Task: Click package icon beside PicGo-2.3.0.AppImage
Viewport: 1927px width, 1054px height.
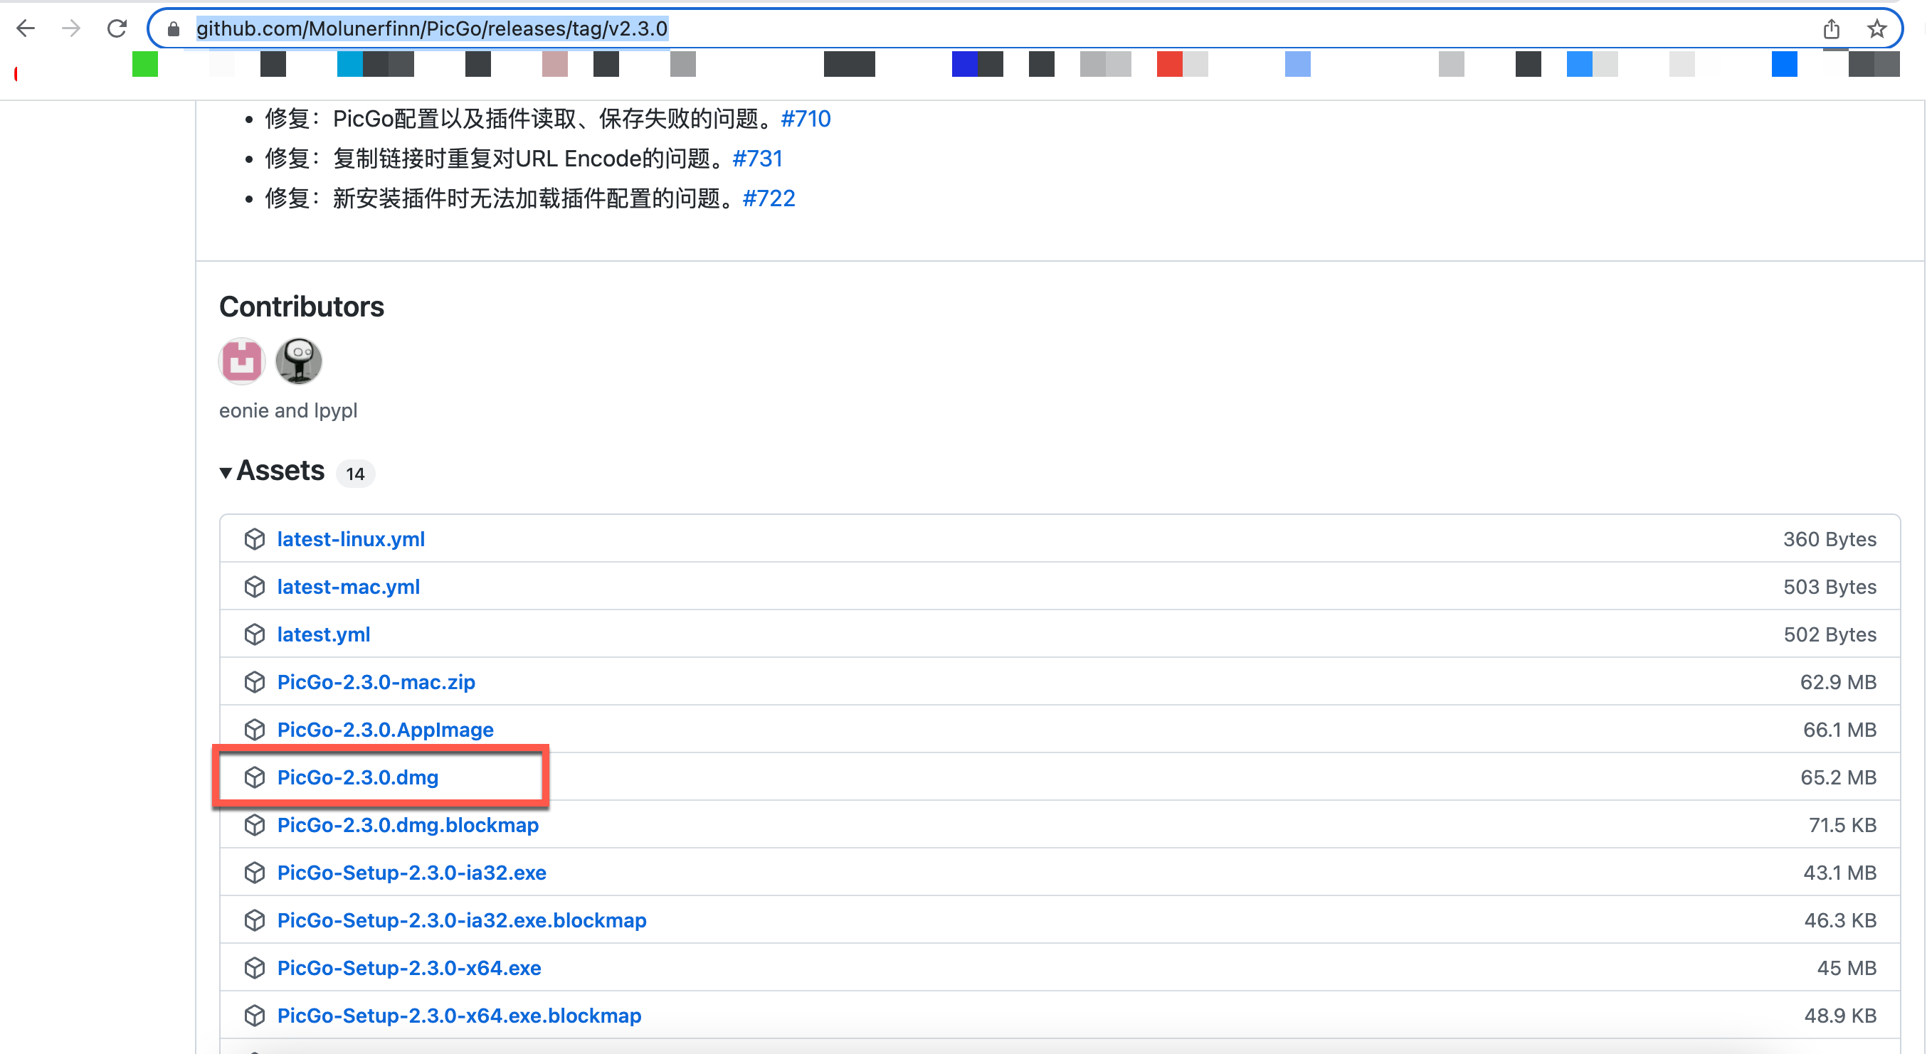Action: [x=254, y=730]
